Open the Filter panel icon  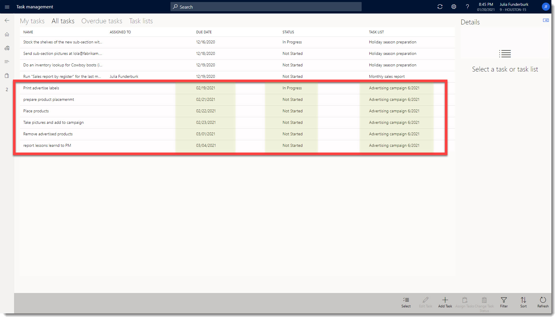(x=504, y=302)
